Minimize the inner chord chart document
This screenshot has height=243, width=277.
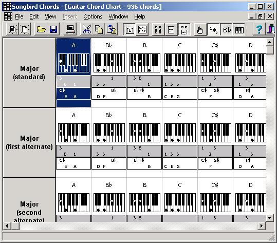coord(252,16)
